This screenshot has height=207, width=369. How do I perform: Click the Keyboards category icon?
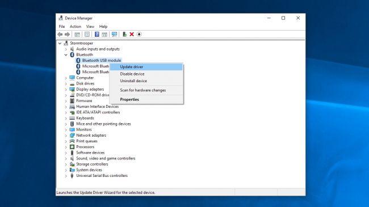coord(72,118)
